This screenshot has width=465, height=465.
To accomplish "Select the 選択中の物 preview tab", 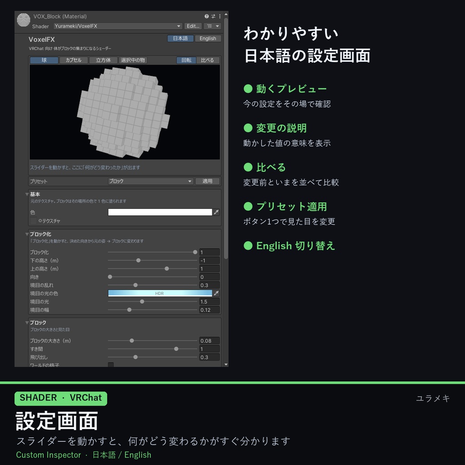I will tap(133, 60).
